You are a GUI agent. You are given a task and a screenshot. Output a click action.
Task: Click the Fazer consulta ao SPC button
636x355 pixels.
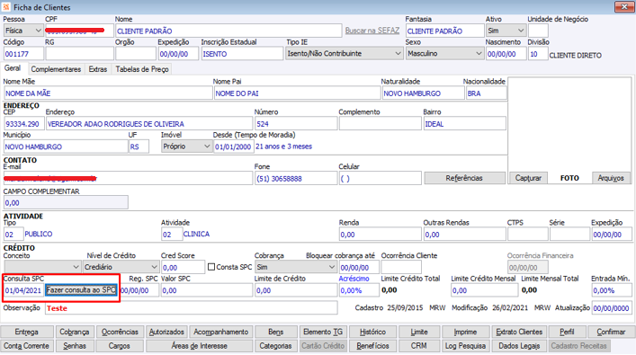point(81,290)
